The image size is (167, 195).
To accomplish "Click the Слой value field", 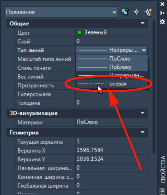I will click(x=112, y=41).
